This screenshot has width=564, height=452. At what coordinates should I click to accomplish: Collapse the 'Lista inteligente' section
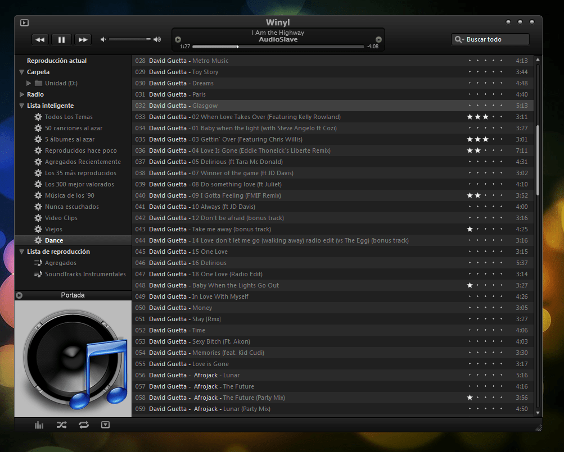(20, 106)
